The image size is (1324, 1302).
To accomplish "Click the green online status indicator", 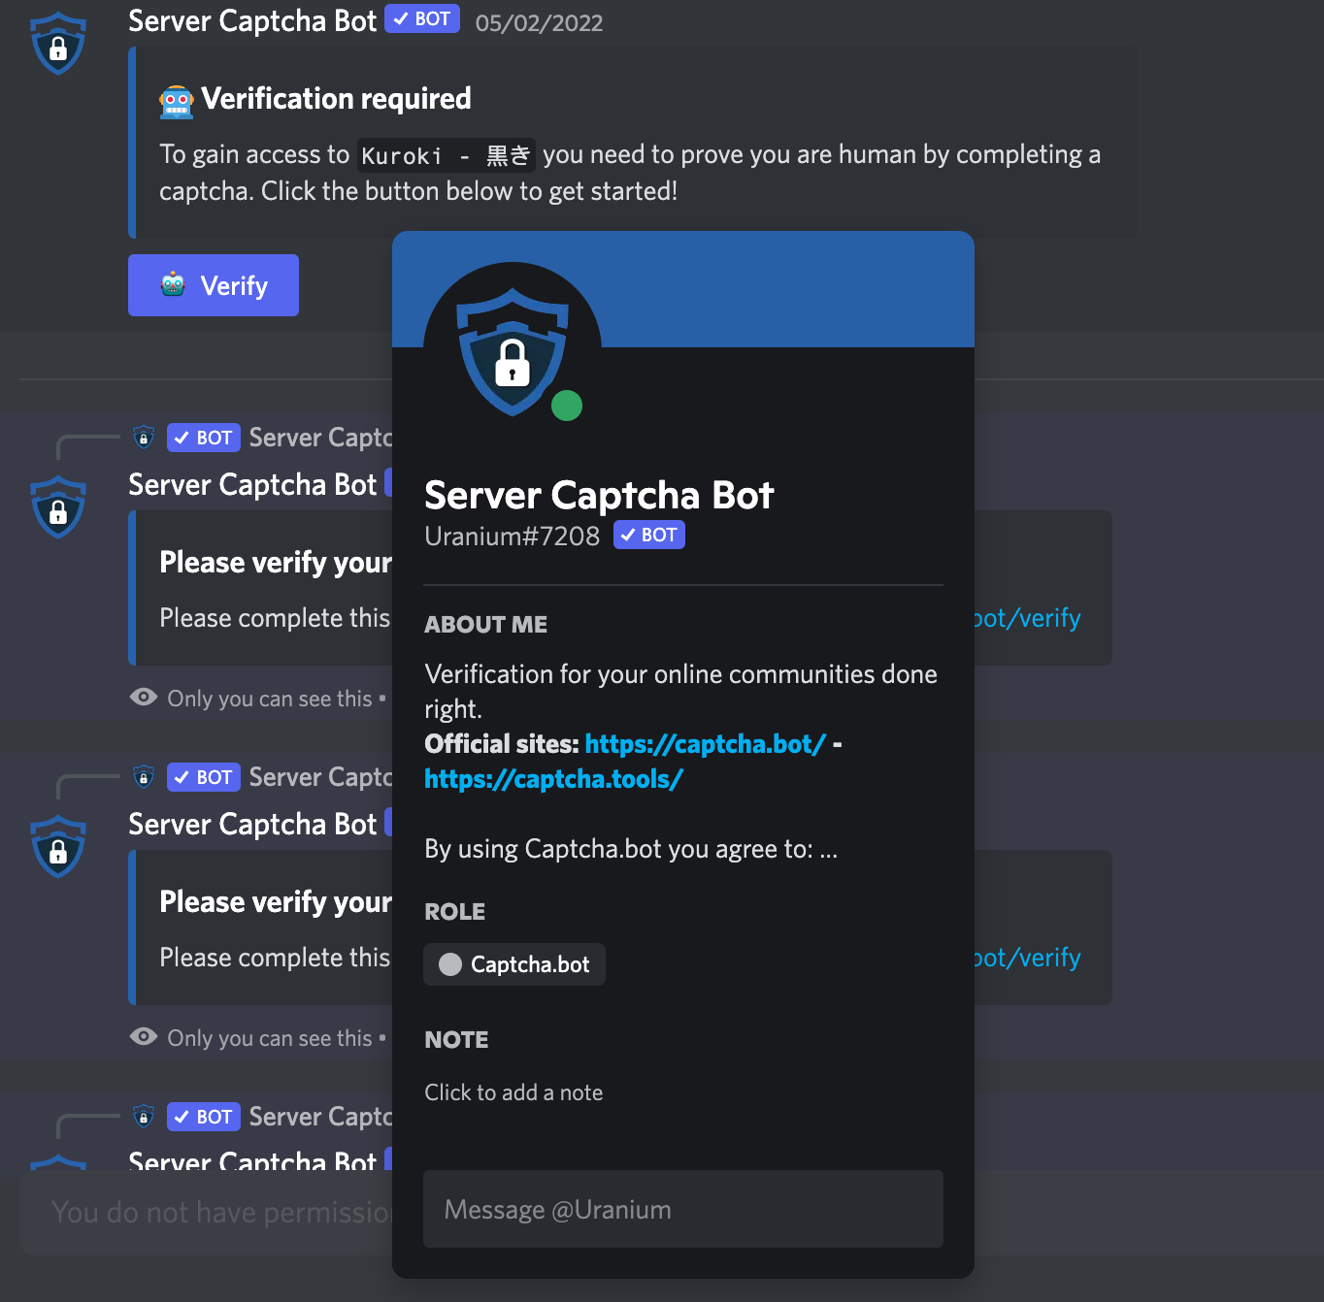I will [x=567, y=406].
